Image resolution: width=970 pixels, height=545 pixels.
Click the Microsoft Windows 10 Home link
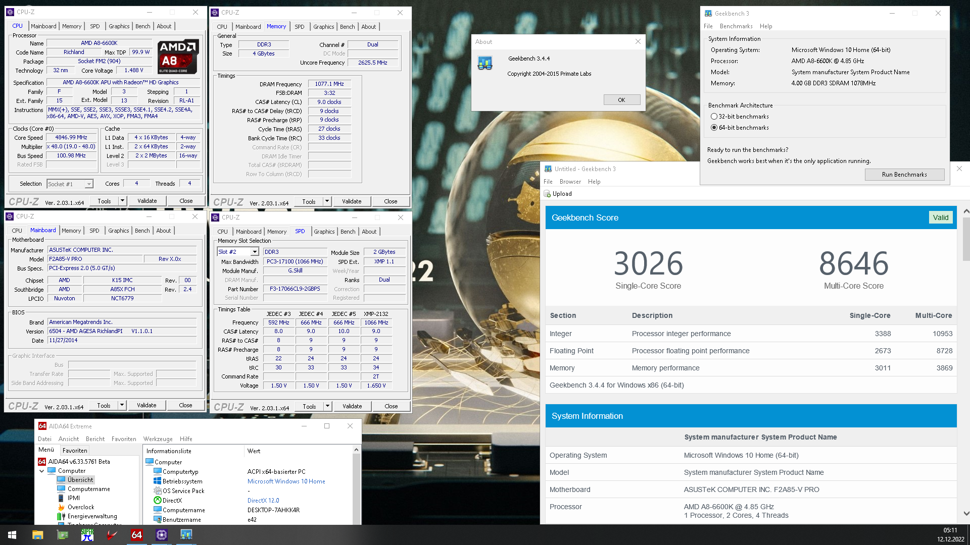(286, 481)
